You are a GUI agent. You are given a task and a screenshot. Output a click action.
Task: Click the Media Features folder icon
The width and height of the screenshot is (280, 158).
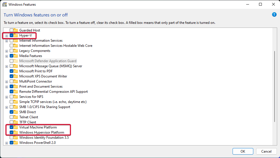coord(16,56)
